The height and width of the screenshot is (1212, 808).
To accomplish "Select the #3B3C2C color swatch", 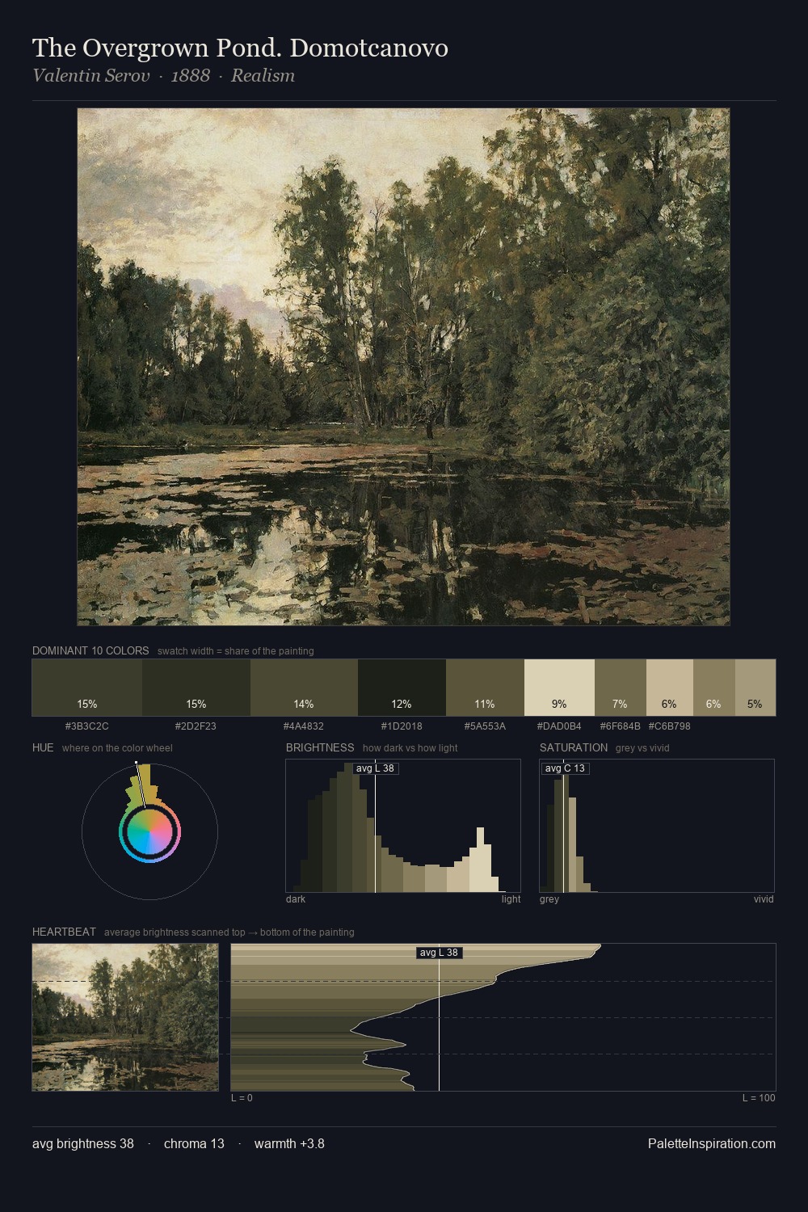I will coord(87,688).
